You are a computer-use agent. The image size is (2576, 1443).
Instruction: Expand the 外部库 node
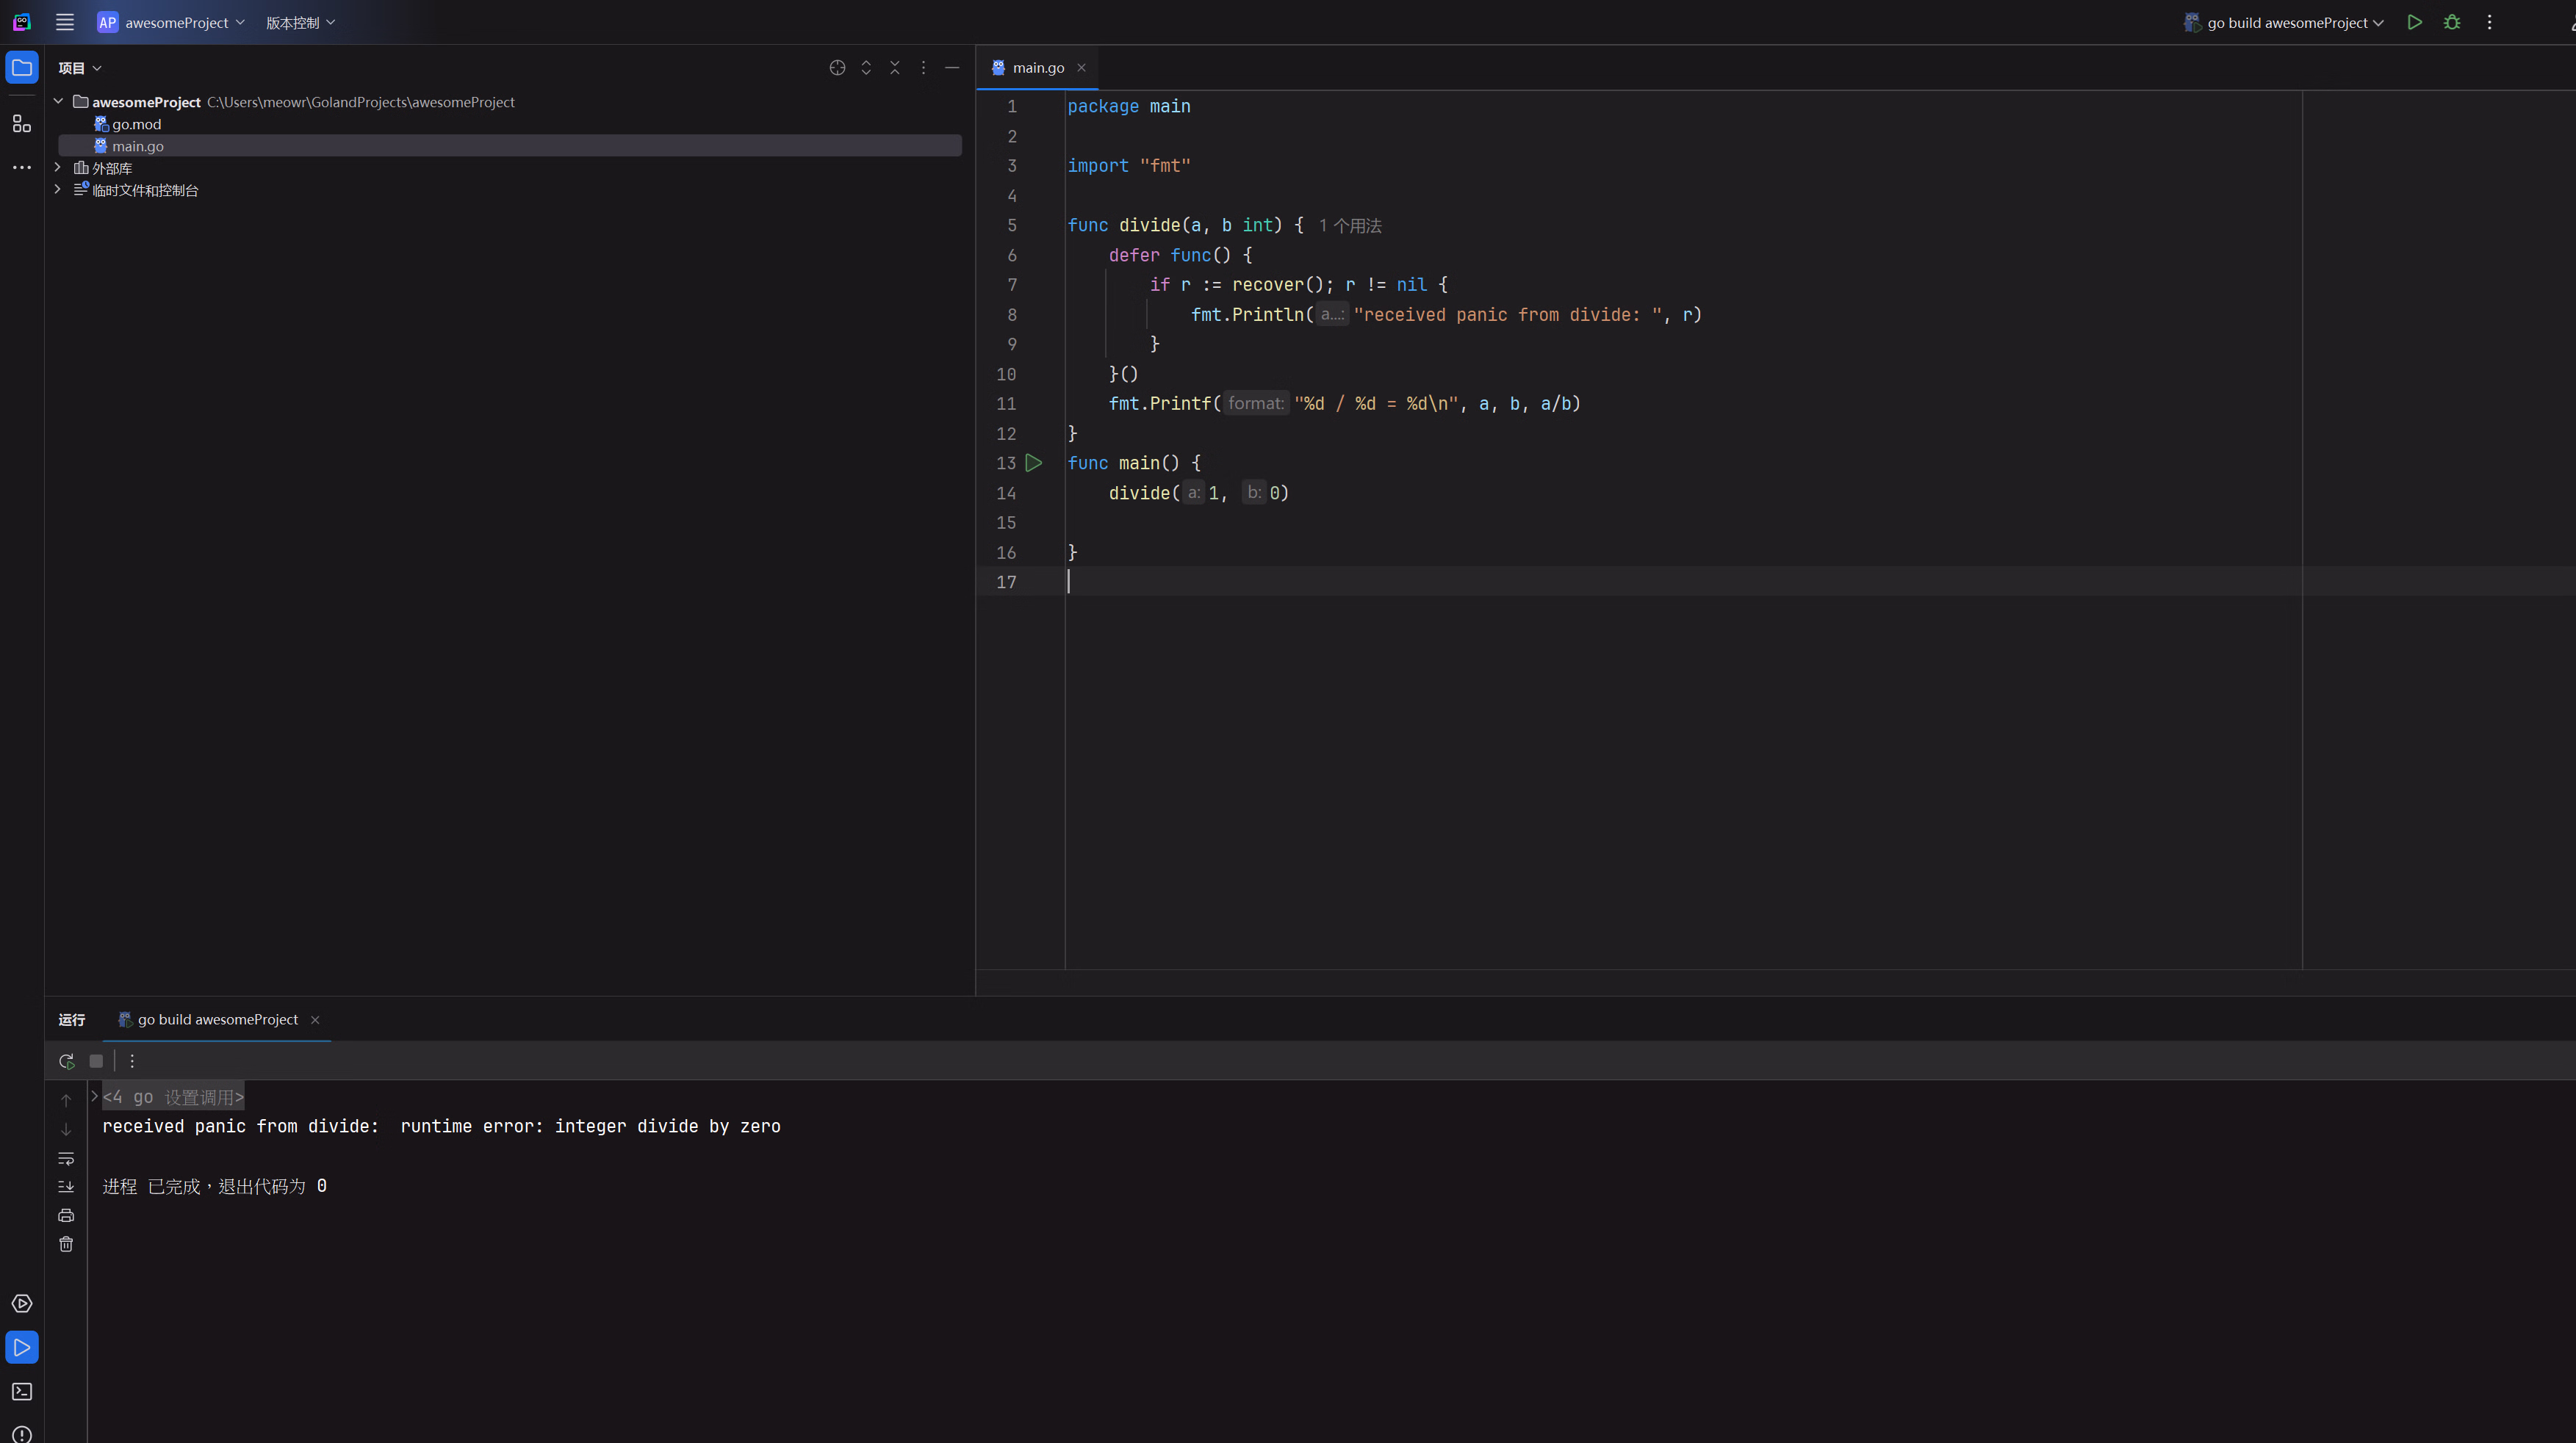point(58,168)
